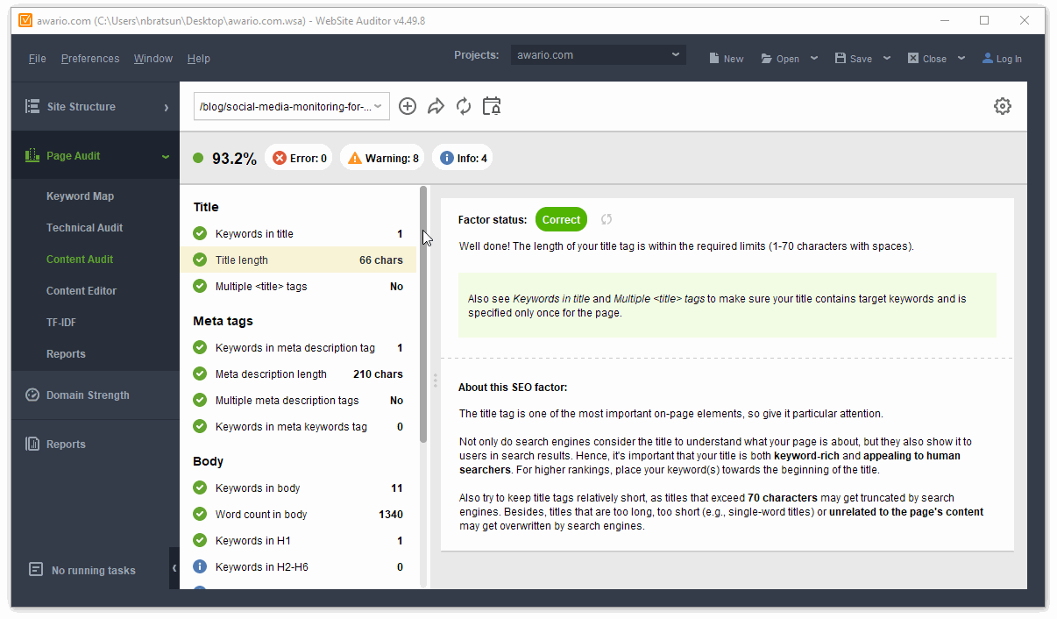Image resolution: width=1057 pixels, height=619 pixels.
Task: Filter by Warning: 8 button
Action: [x=381, y=158]
